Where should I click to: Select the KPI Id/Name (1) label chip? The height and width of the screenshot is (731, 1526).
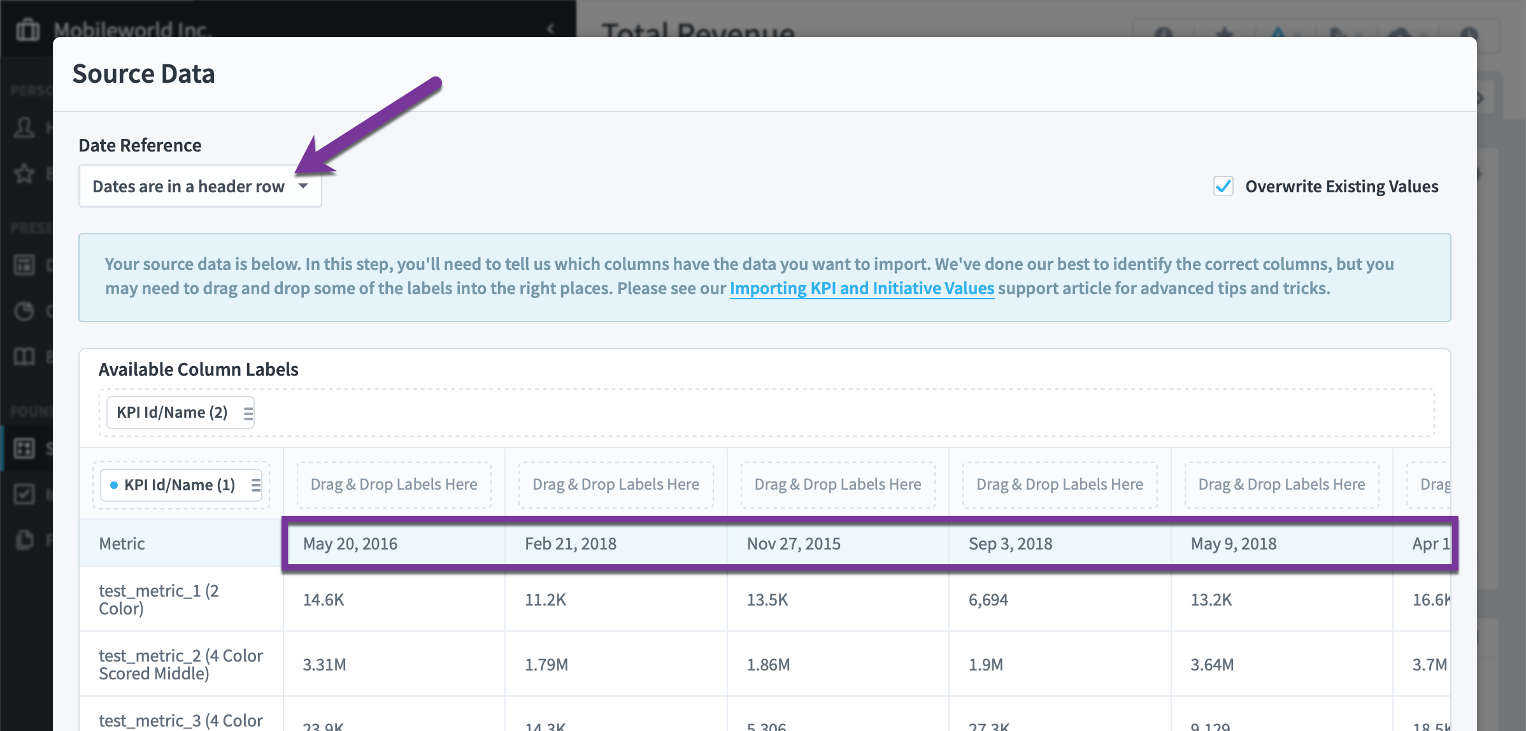point(181,485)
